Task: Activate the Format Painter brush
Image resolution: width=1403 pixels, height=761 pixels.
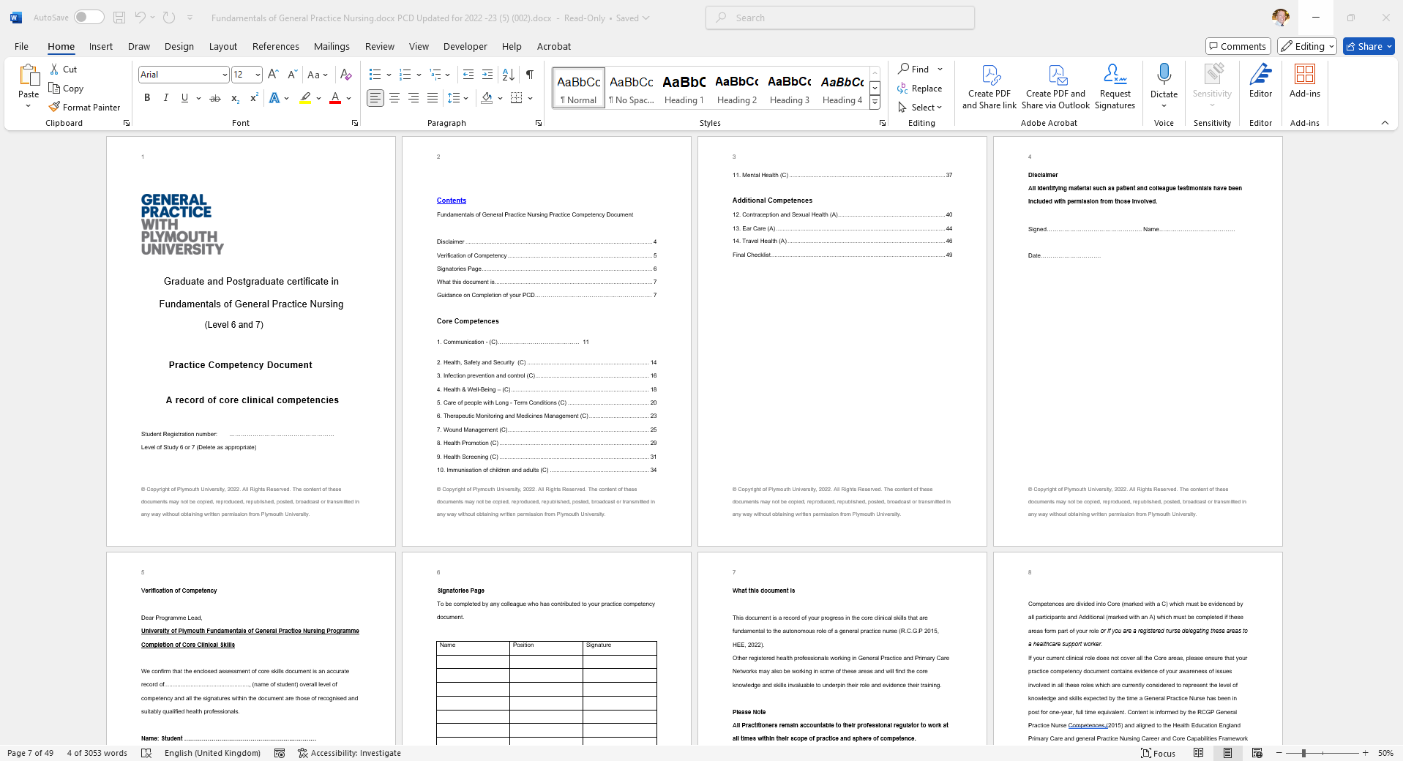Action: (x=84, y=107)
